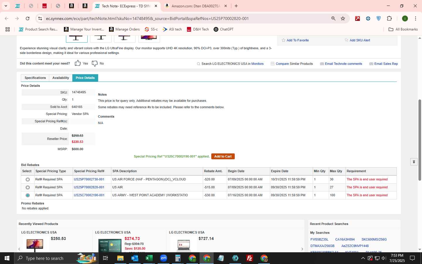The width and height of the screenshot is (422, 264).
Task: Click the Monitors search link
Action: (257, 64)
